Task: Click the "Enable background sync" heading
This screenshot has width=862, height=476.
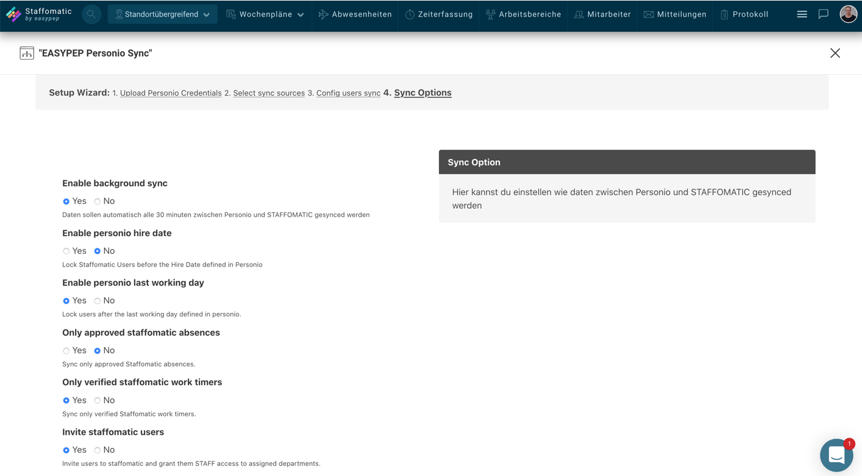Action: pyautogui.click(x=115, y=183)
